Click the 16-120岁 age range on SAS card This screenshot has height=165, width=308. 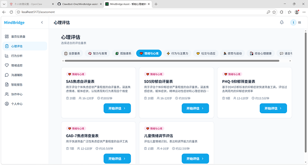86,98
